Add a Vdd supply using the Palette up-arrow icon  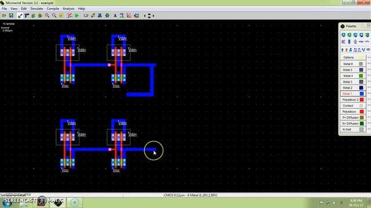pyautogui.click(x=343, y=50)
